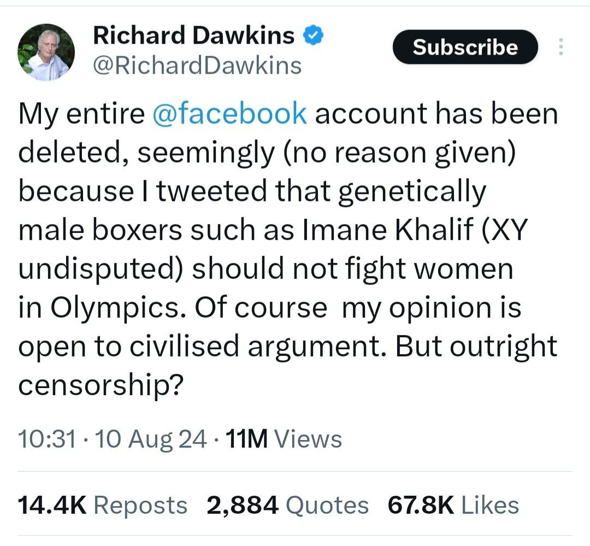View the 67.8K Likes list
The image size is (590, 546).
pyautogui.click(x=453, y=505)
